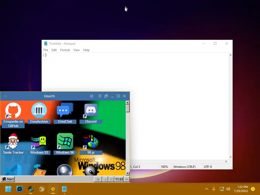This screenshot has width=260, height=195.
Task: Click the compact overlay icon in EmuOS title bar
Action: tap(106, 96)
